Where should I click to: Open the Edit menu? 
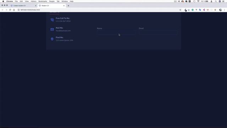[x=21, y=1]
